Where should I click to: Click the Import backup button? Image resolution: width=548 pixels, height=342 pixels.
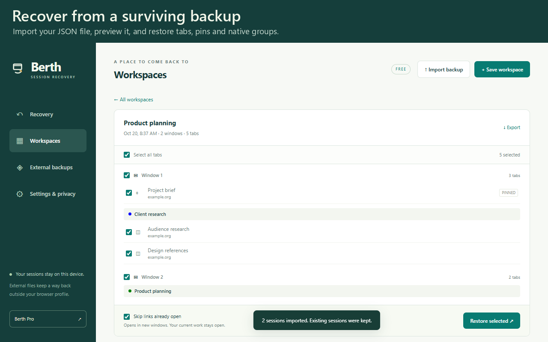tap(444, 69)
